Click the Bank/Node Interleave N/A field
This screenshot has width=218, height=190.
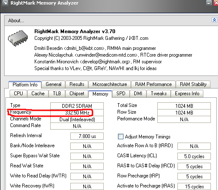(87, 146)
